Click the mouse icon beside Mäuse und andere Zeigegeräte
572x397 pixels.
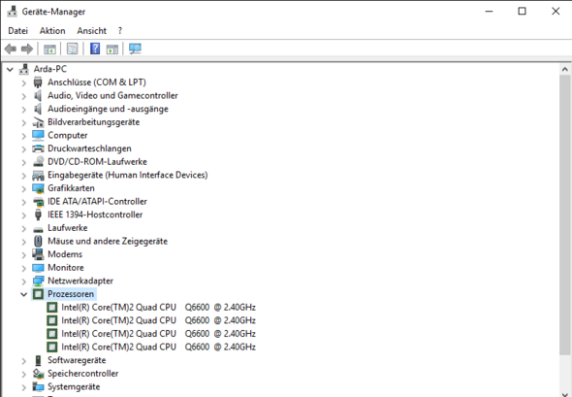(x=38, y=241)
